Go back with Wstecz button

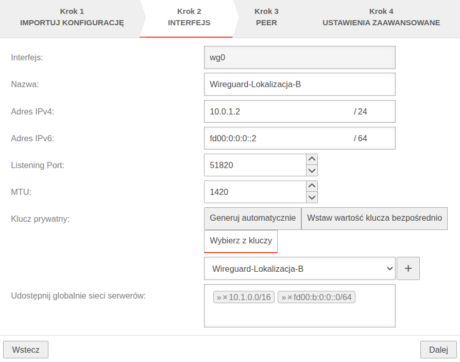26,350
